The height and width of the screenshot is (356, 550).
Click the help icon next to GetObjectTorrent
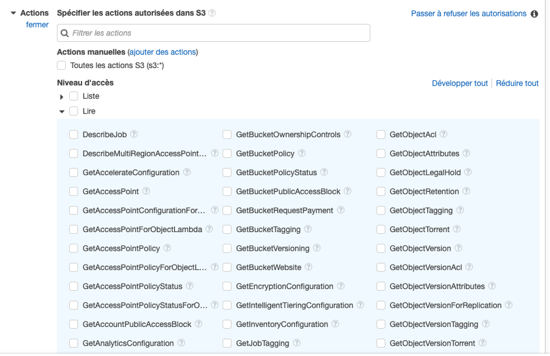coord(457,229)
